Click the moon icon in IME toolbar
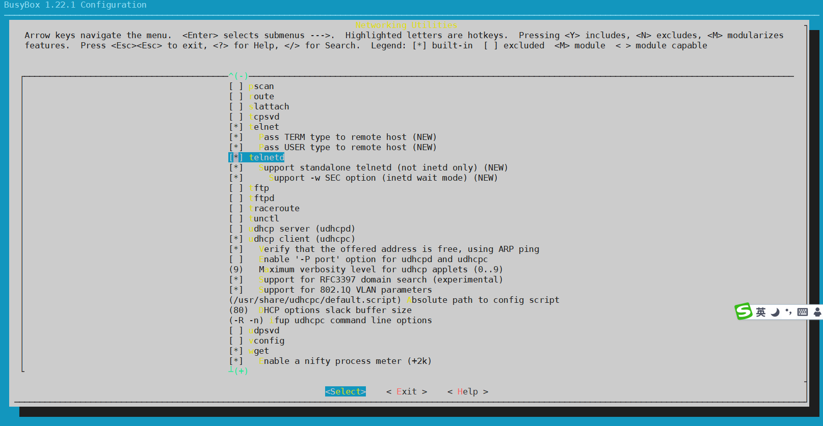Image resolution: width=823 pixels, height=426 pixels. [x=775, y=312]
